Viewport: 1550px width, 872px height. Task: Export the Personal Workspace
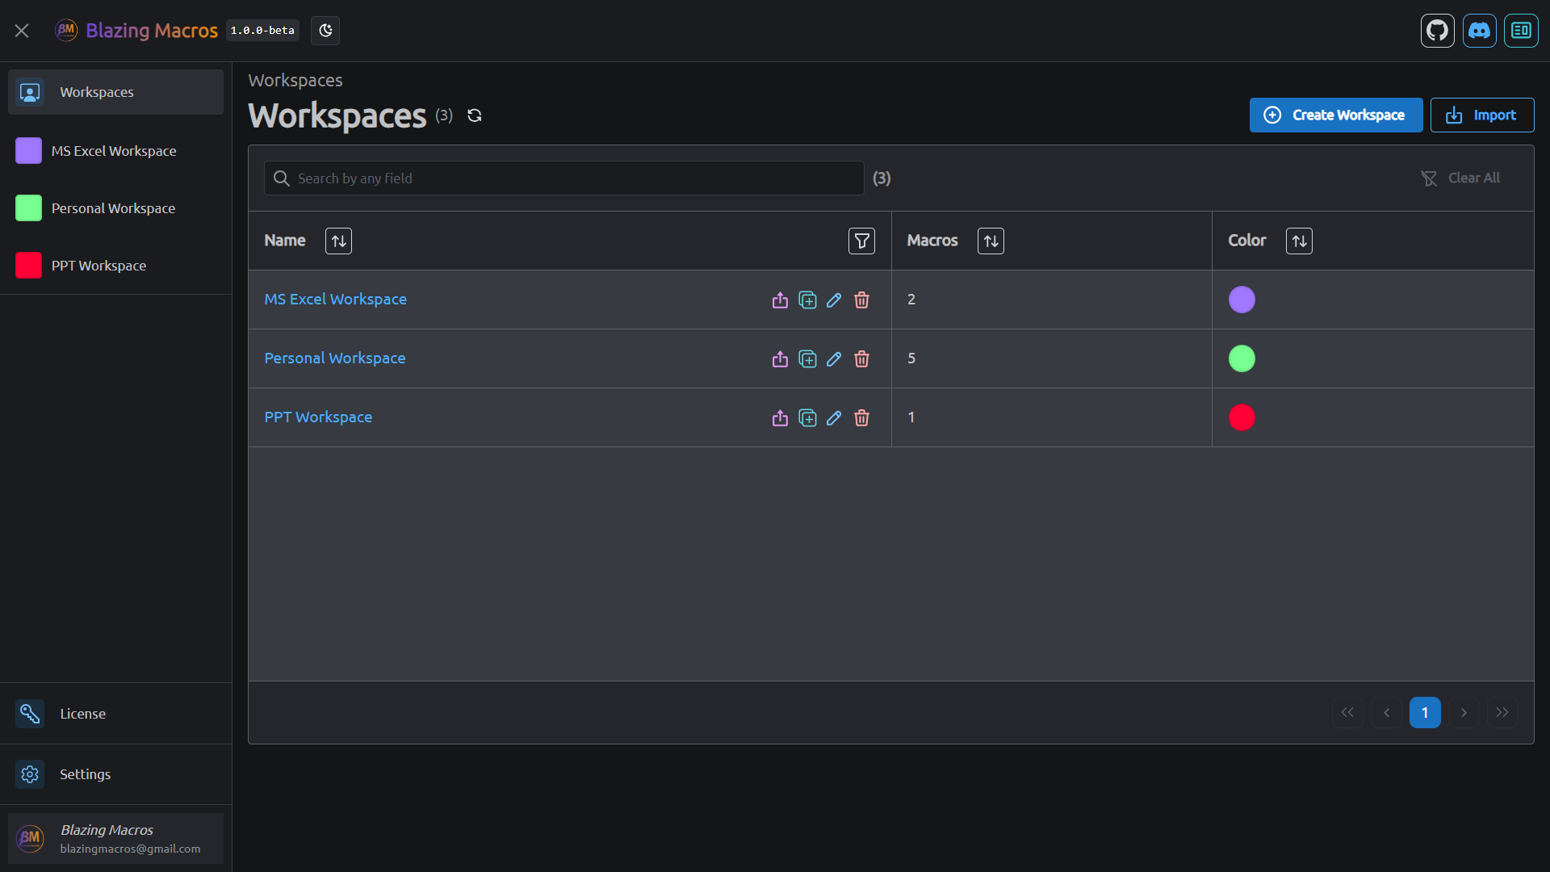[780, 358]
